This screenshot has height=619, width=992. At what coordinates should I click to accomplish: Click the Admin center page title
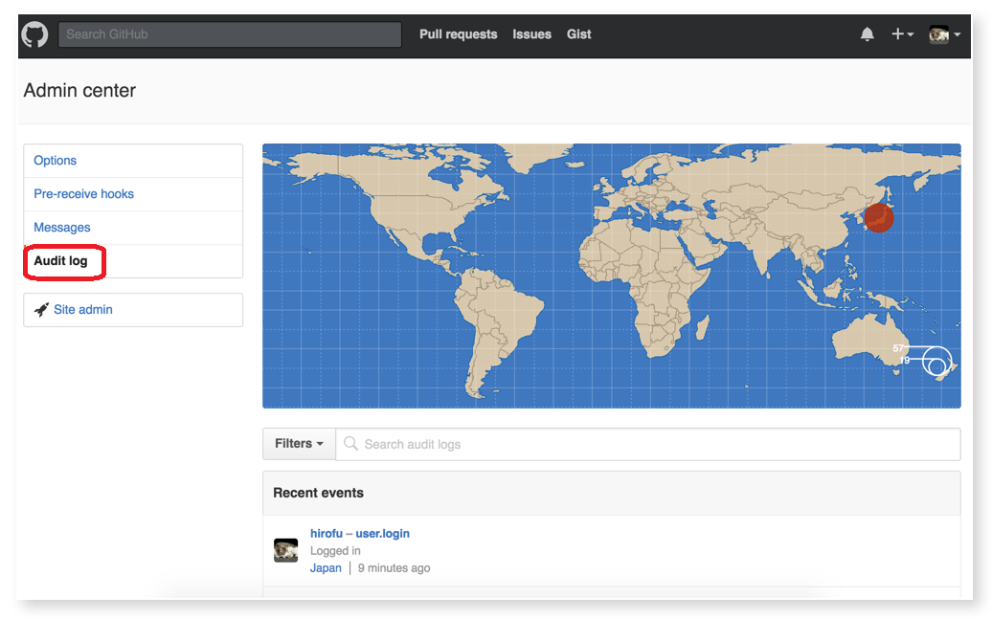click(x=79, y=91)
